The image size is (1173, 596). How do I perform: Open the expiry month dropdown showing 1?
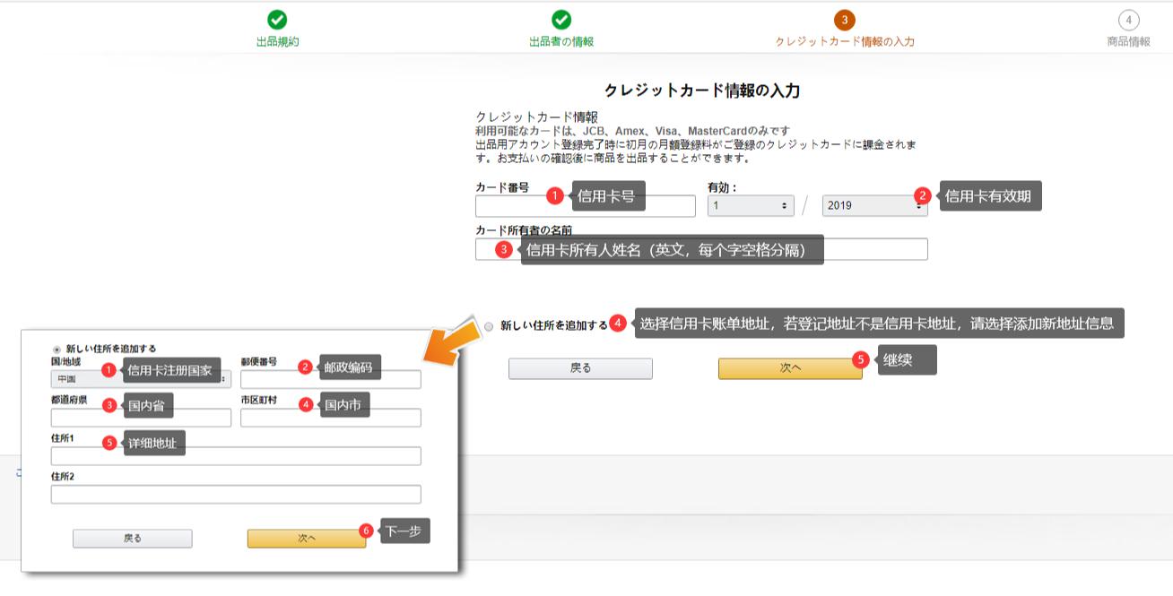[751, 205]
